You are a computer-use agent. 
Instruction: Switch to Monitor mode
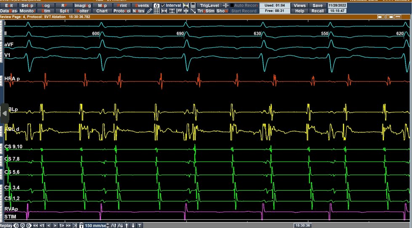27,11
